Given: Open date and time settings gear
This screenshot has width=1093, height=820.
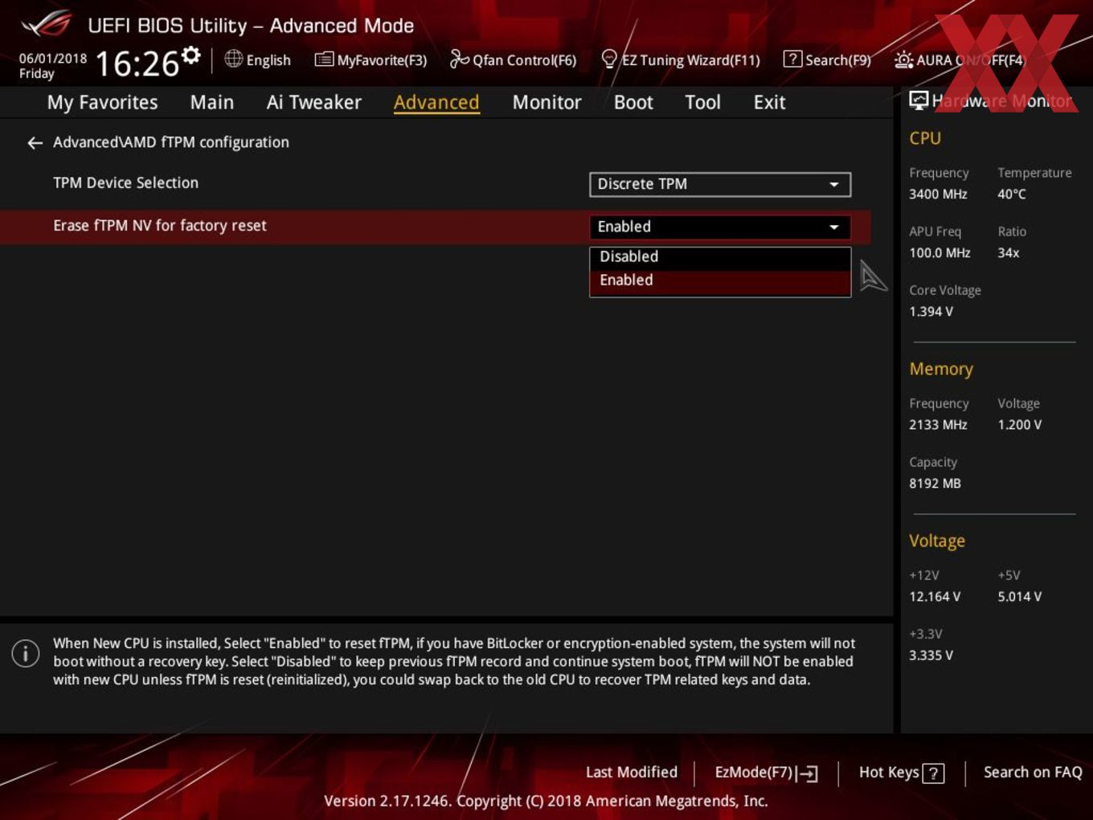Looking at the screenshot, I should pyautogui.click(x=190, y=55).
